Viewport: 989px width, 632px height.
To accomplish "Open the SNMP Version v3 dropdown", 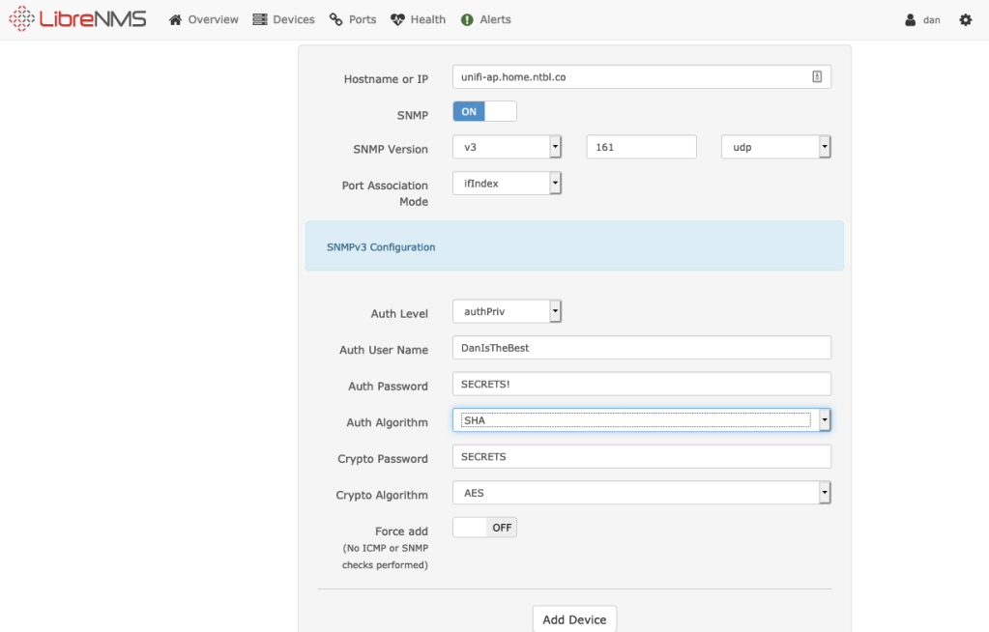I will pyautogui.click(x=507, y=147).
